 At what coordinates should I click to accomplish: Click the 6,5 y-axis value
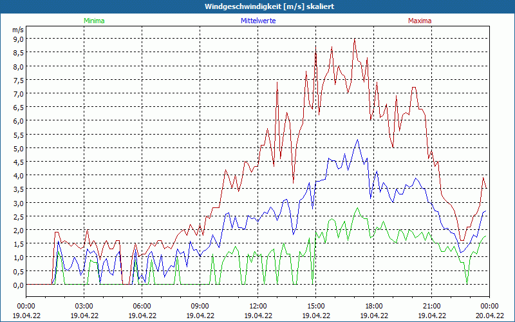[x=19, y=107]
